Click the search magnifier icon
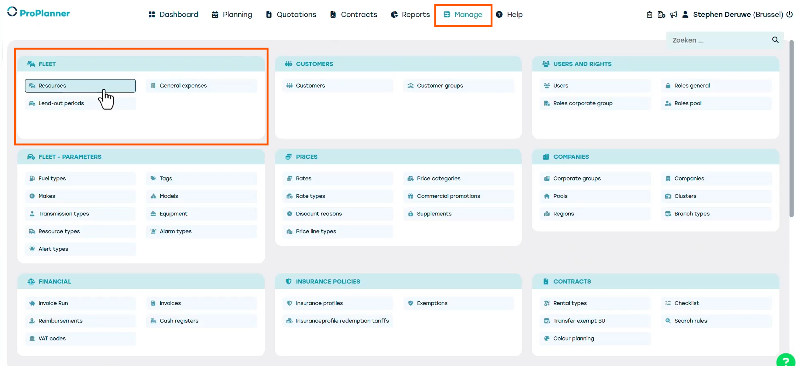The height and width of the screenshot is (366, 800). coord(775,40)
